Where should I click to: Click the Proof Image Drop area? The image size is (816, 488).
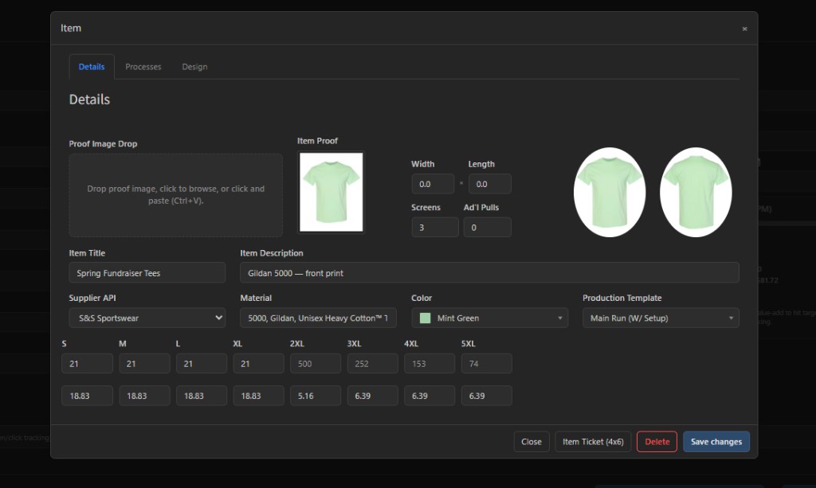(176, 195)
